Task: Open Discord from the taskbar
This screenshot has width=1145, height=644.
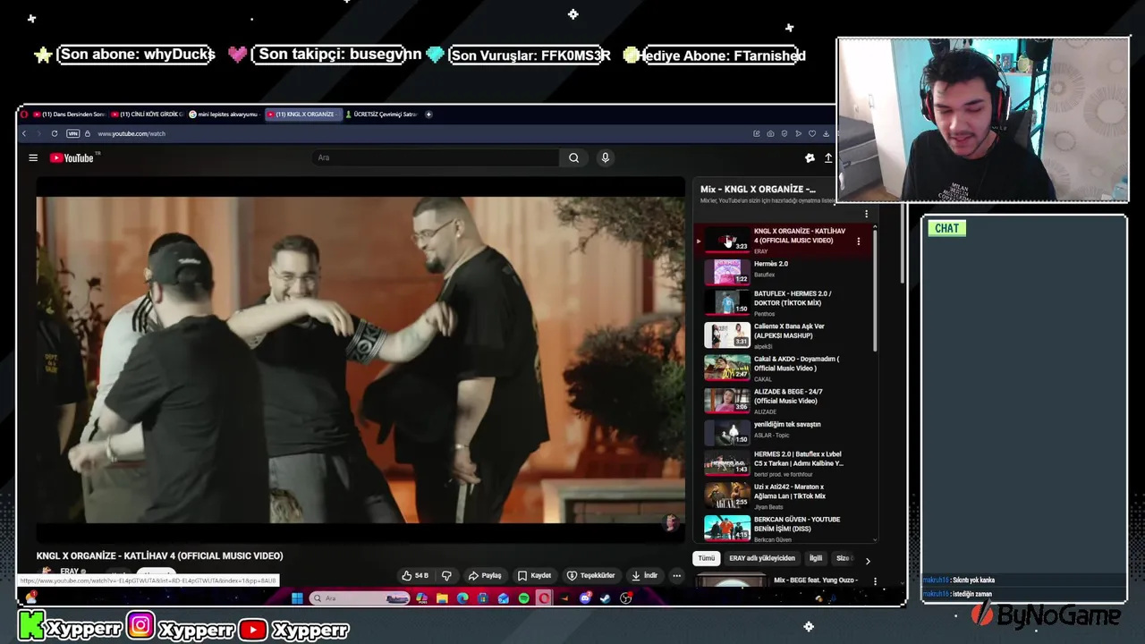Action: click(x=585, y=598)
